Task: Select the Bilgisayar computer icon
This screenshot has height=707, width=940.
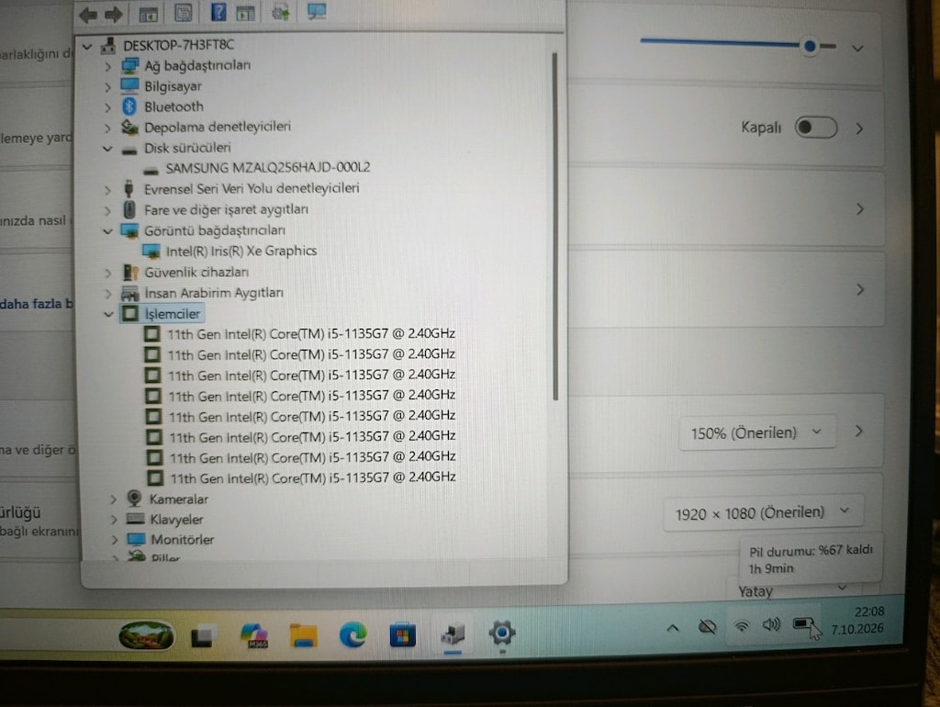Action: click(129, 85)
